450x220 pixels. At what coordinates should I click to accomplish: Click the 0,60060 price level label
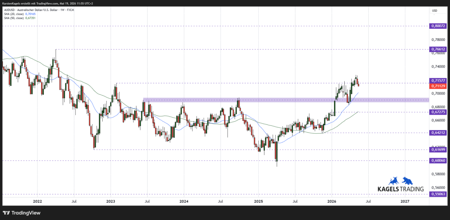pyautogui.click(x=438, y=160)
